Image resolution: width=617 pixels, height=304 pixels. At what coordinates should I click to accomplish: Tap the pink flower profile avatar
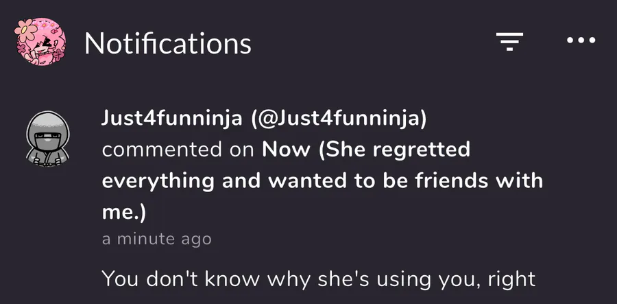(40, 42)
